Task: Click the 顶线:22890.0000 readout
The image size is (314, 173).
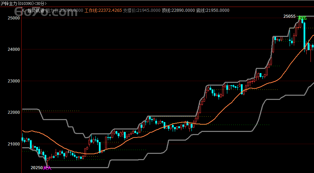Action: click(178, 10)
